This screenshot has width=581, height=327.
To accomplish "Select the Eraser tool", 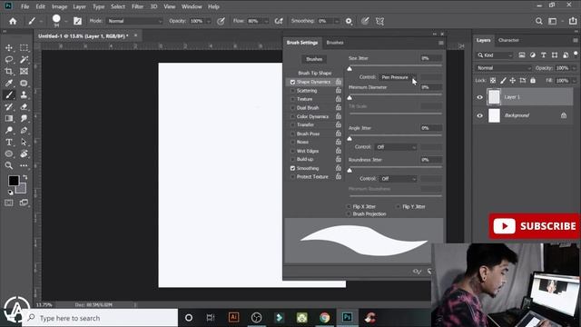I will click(x=25, y=107).
